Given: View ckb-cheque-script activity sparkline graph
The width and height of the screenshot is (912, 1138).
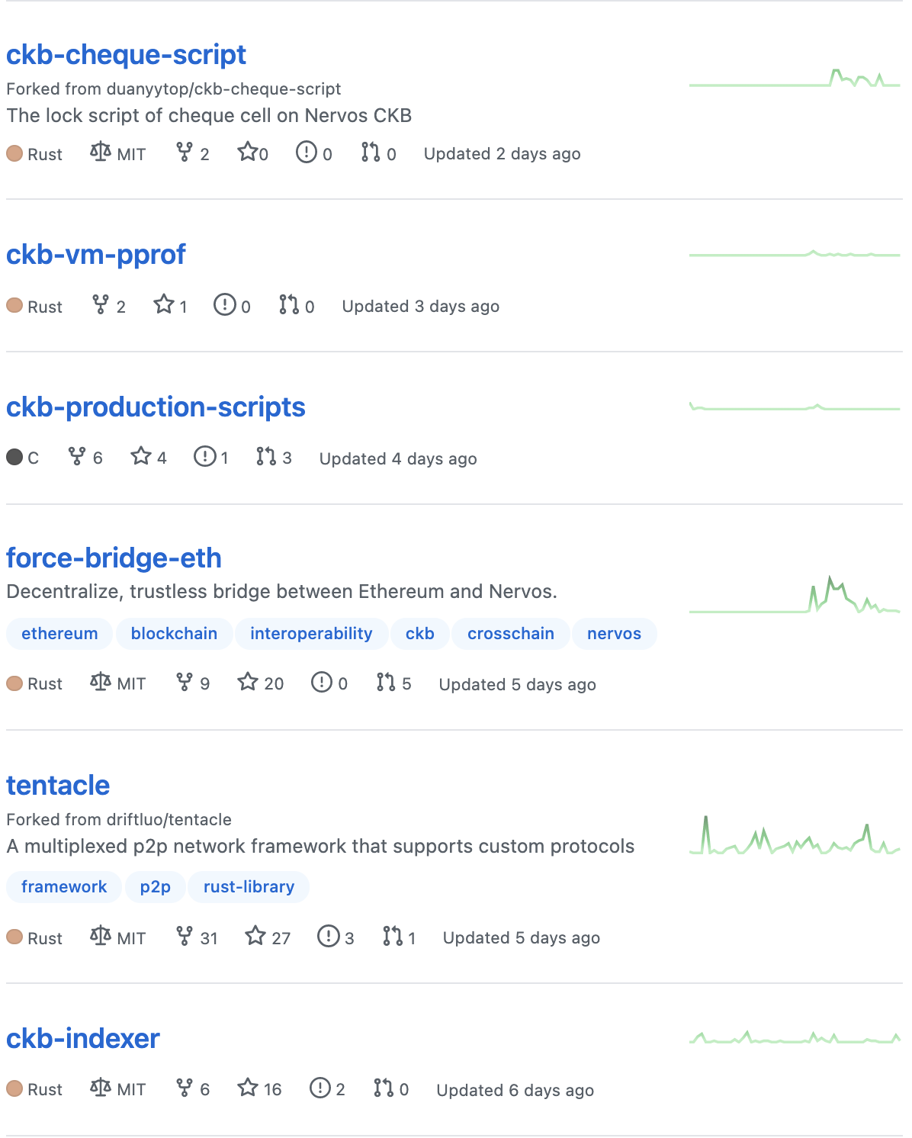Looking at the screenshot, I should point(795,78).
